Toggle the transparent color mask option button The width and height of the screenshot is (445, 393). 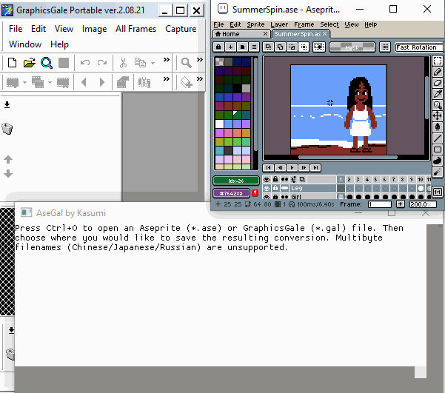click(x=319, y=47)
